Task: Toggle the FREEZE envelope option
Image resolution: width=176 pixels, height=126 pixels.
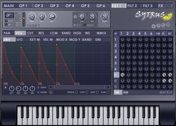Action: click(x=76, y=92)
